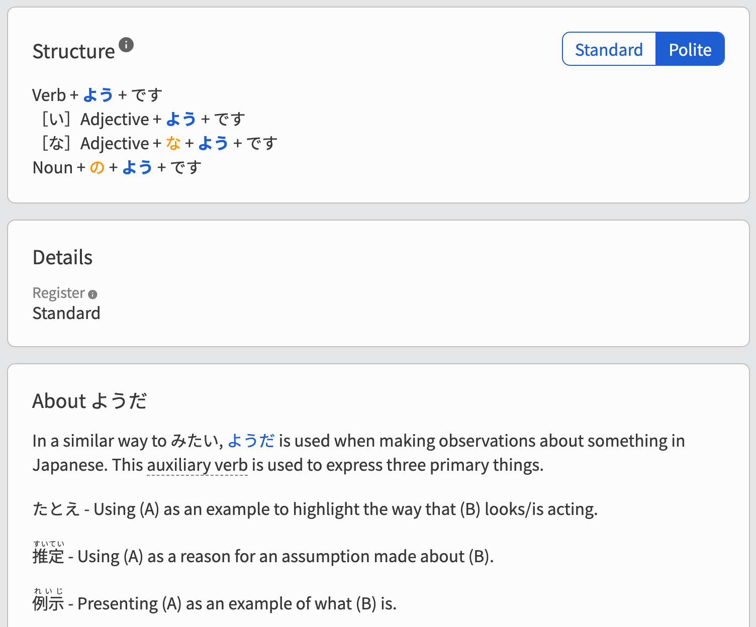Viewport: 756px width, 627px height.
Task: Click the gray "Register" label
Action: [x=58, y=293]
